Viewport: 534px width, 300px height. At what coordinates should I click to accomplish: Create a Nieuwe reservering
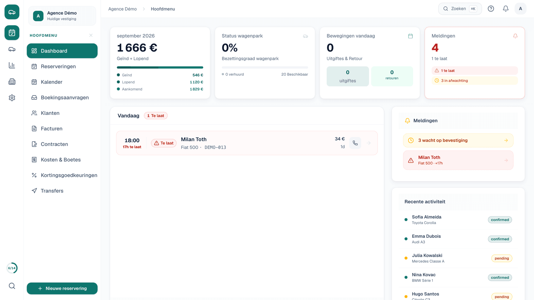[x=62, y=289]
